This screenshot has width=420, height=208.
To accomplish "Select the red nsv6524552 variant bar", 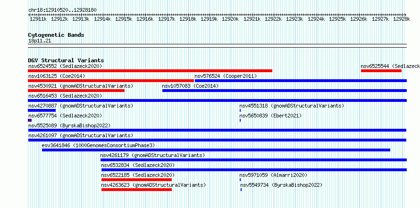I will point(150,71).
